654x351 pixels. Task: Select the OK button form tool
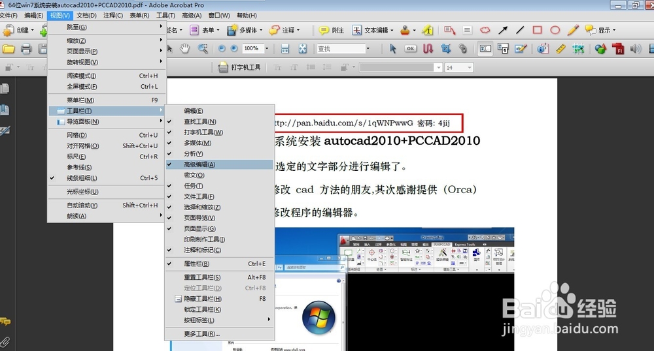point(411,49)
